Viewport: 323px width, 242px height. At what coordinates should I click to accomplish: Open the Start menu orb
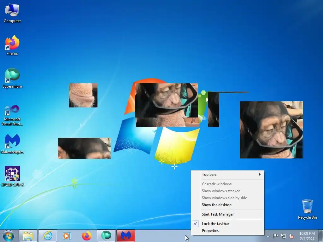tap(9, 236)
